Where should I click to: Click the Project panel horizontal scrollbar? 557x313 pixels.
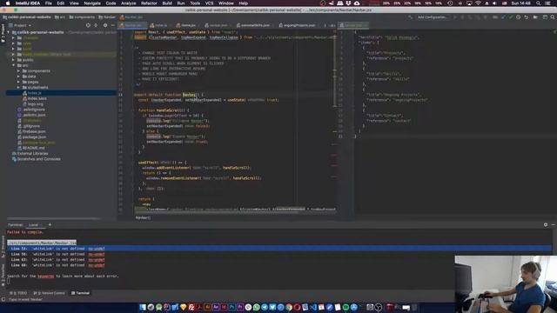(53, 218)
